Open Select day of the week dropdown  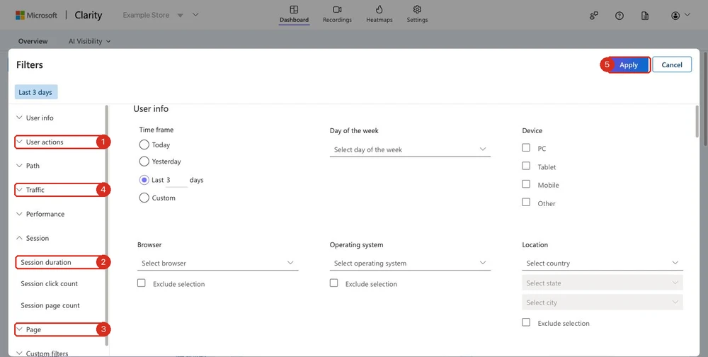point(410,149)
